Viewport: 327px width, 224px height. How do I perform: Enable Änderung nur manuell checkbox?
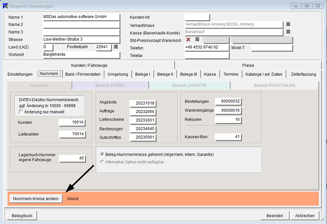pos(21,112)
